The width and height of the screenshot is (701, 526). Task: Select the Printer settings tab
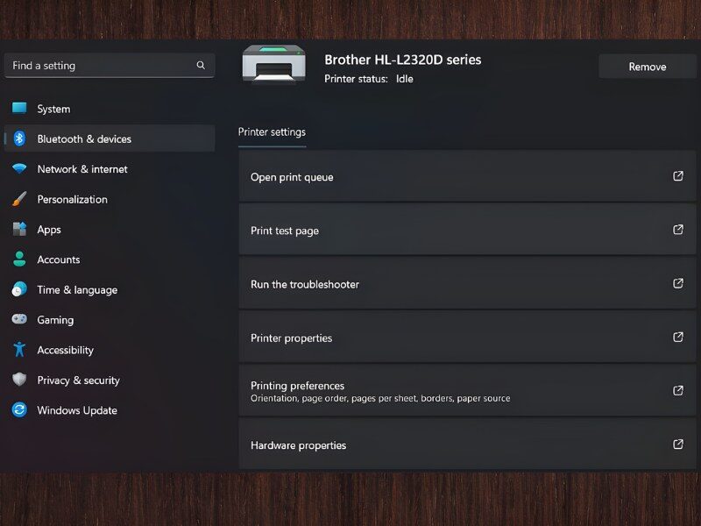pos(272,132)
